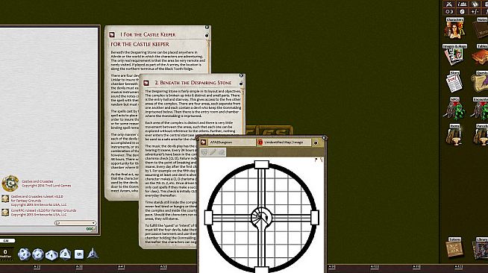Click the '2. Beneath the Despairing Stone' title
The height and width of the screenshot is (273, 488).
pos(193,83)
